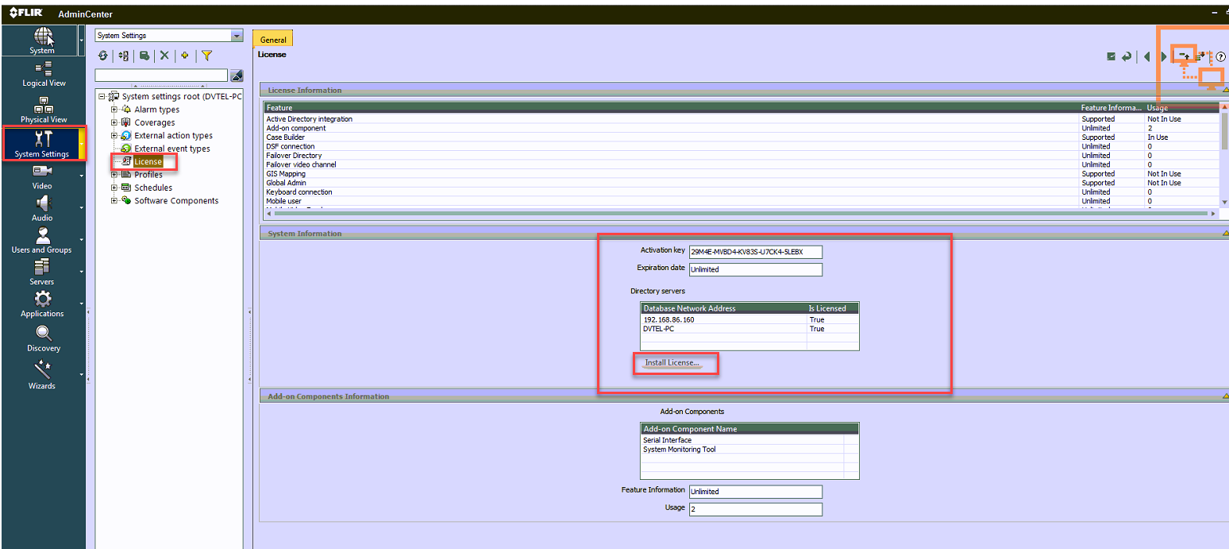Viewport: 1229px width, 549px height.
Task: Click the yellow filter funnel icon
Action: [x=206, y=56]
